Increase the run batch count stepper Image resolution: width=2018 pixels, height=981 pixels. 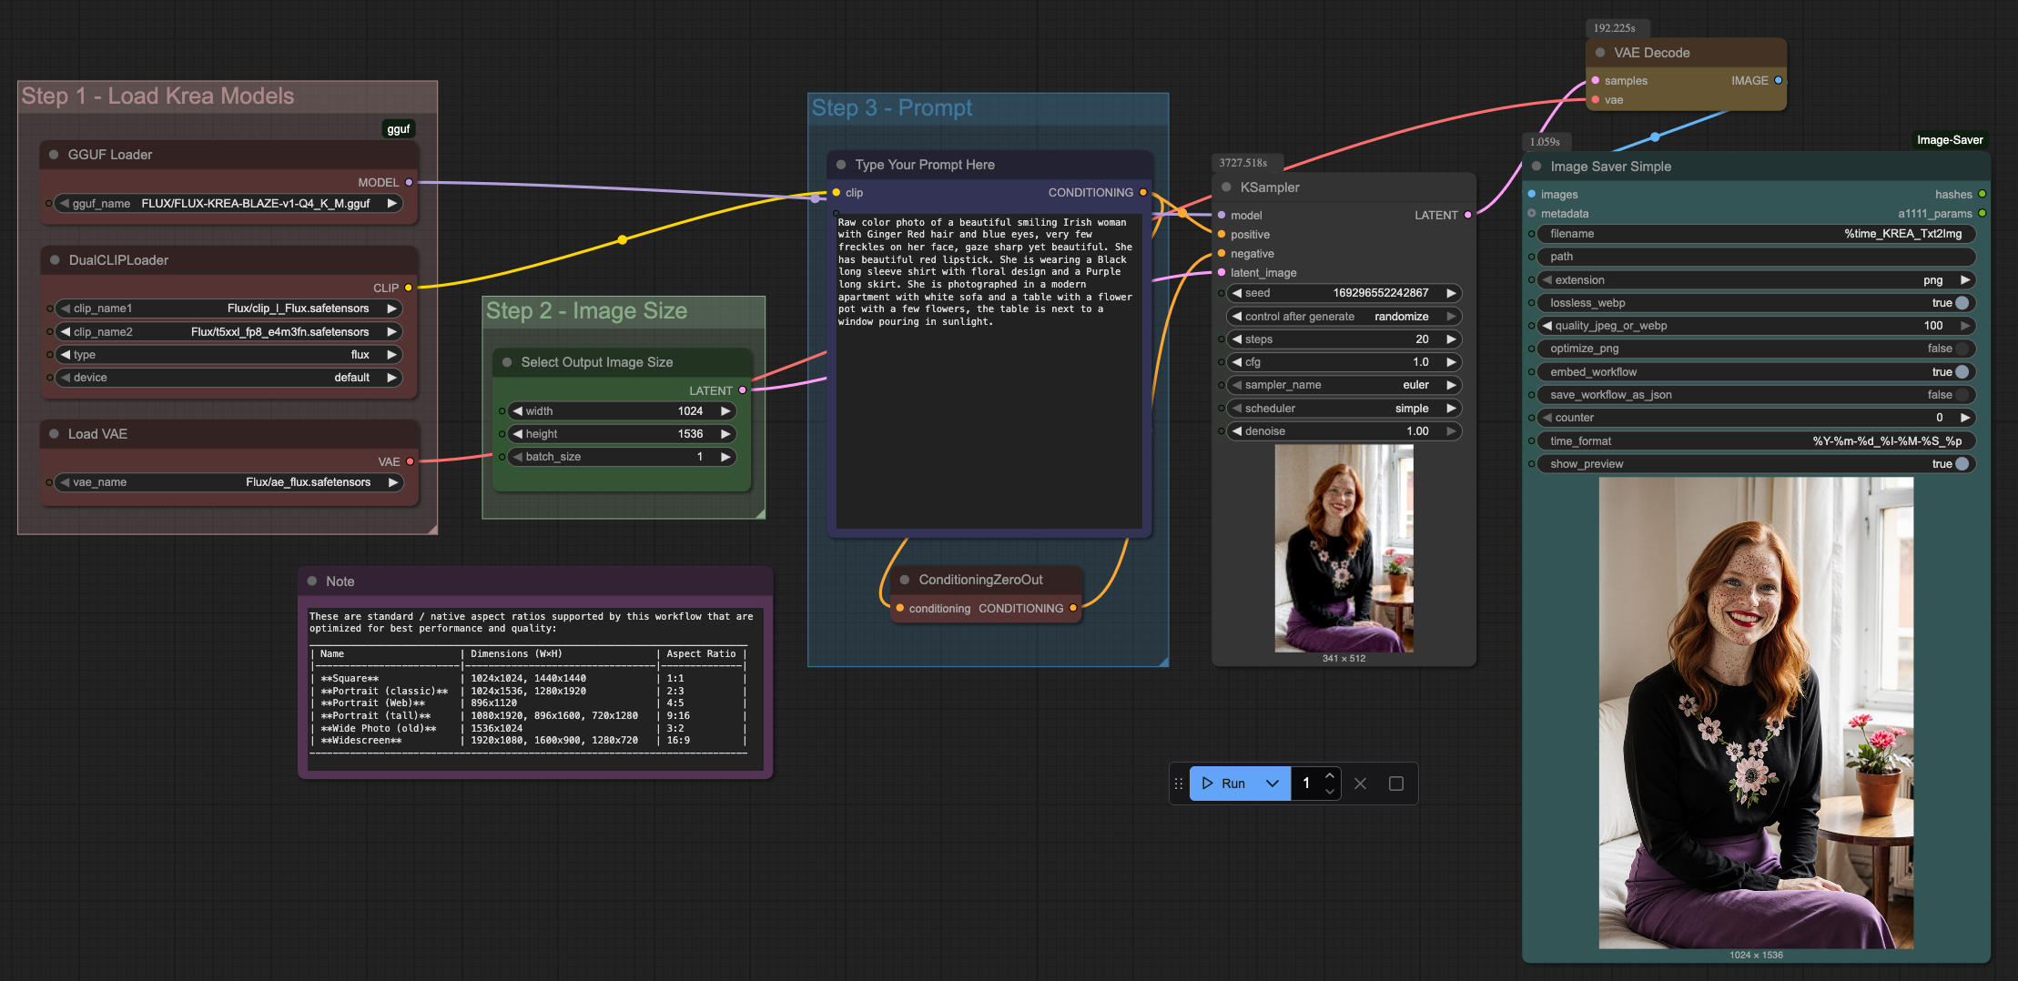1330,775
